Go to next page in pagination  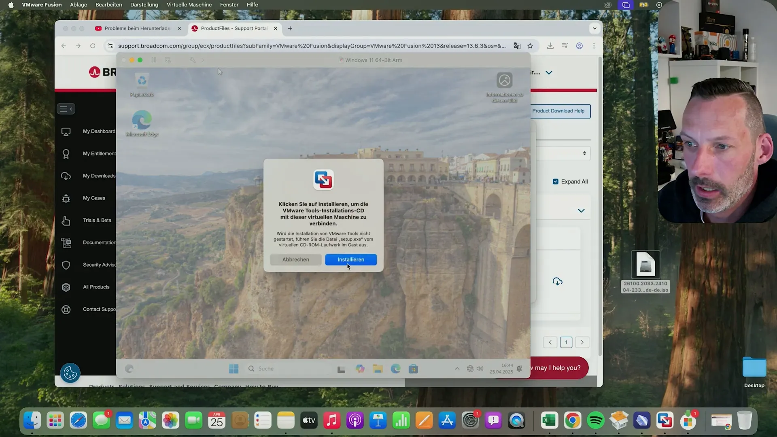tap(582, 342)
